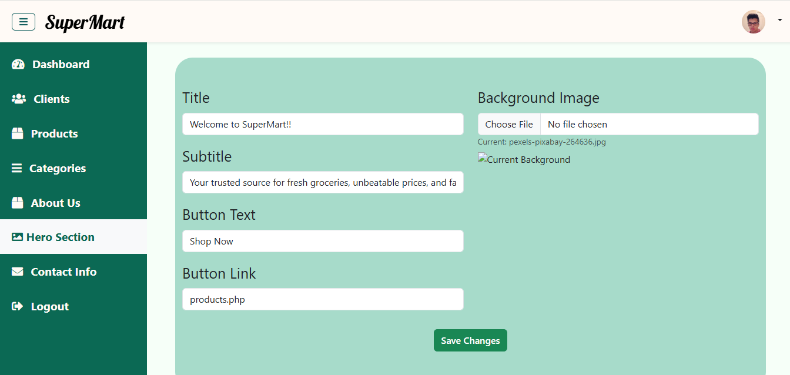Click into the Subtitle input field
The height and width of the screenshot is (375, 790).
tap(323, 183)
